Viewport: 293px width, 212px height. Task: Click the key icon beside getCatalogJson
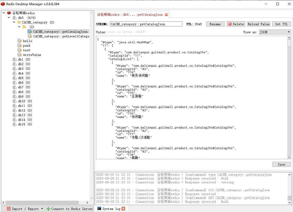30,31
